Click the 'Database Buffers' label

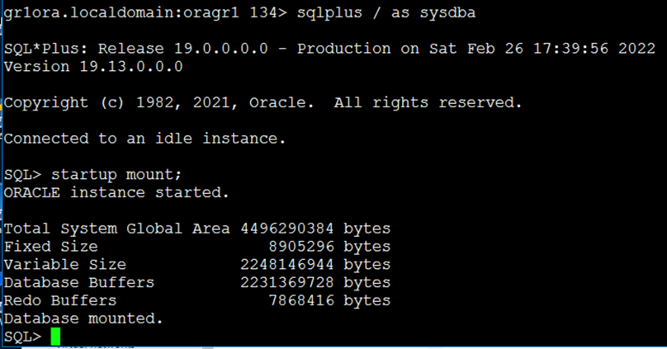(79, 283)
